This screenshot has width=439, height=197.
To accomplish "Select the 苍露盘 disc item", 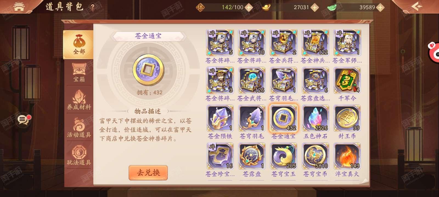I will click(x=252, y=156).
